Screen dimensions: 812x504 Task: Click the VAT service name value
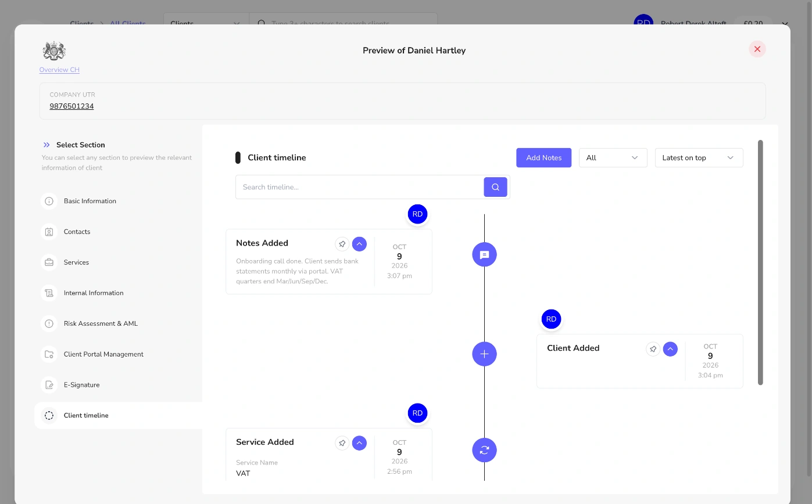click(x=243, y=473)
